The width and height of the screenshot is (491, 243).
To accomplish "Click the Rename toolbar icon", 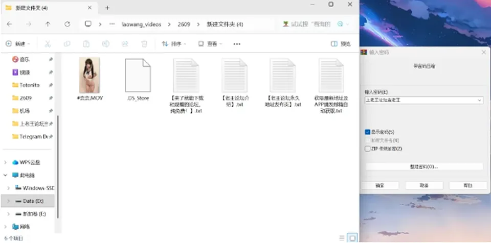I will click(x=106, y=44).
